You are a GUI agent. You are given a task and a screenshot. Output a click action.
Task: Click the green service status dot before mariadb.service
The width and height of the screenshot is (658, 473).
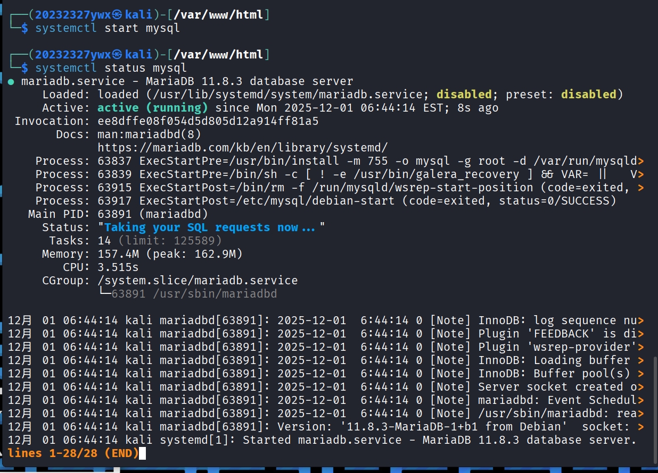tap(11, 82)
